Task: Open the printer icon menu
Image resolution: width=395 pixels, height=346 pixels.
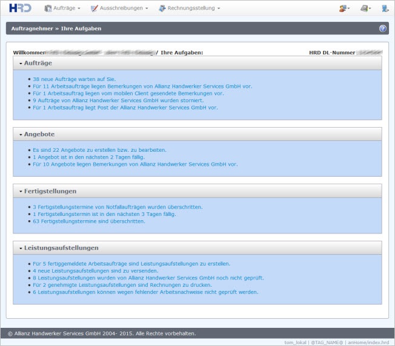Action: (365, 8)
